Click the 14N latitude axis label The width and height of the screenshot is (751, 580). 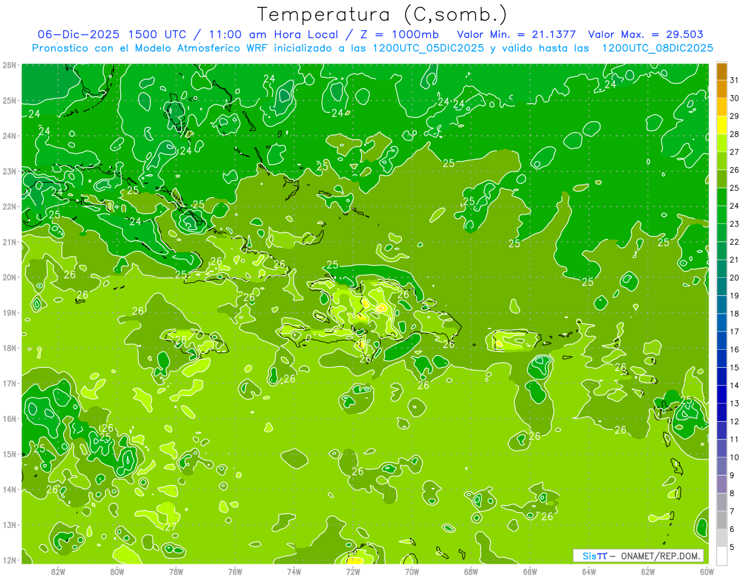coord(9,489)
